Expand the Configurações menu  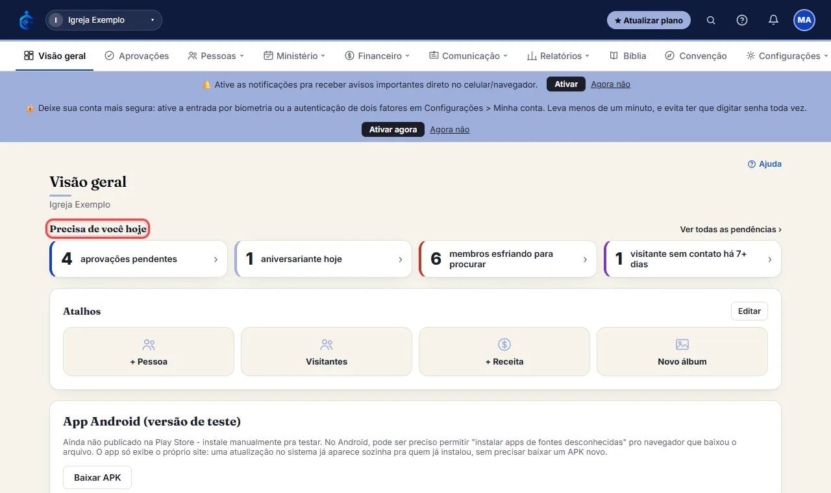click(788, 56)
